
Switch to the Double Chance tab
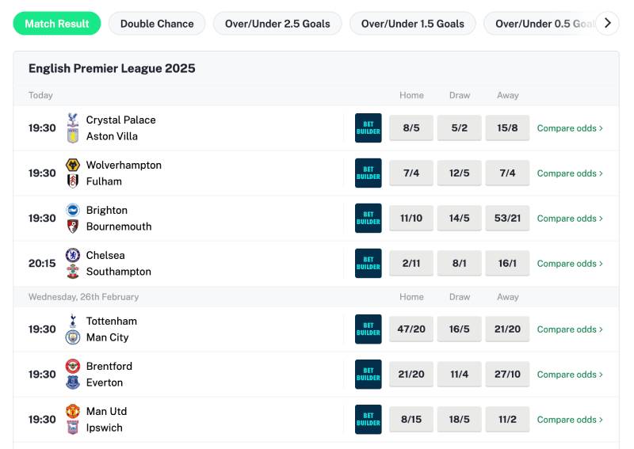click(157, 24)
